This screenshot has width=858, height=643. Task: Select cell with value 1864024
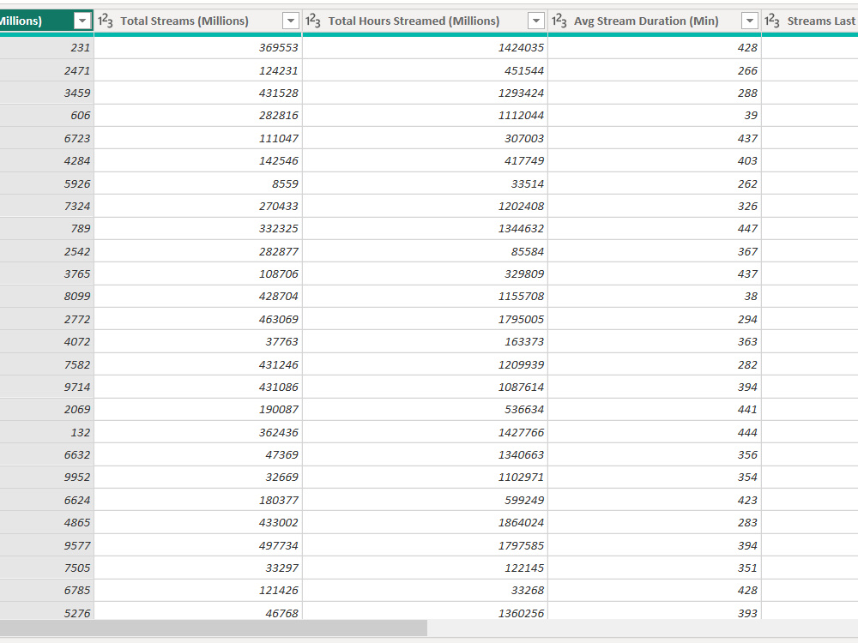(426, 523)
